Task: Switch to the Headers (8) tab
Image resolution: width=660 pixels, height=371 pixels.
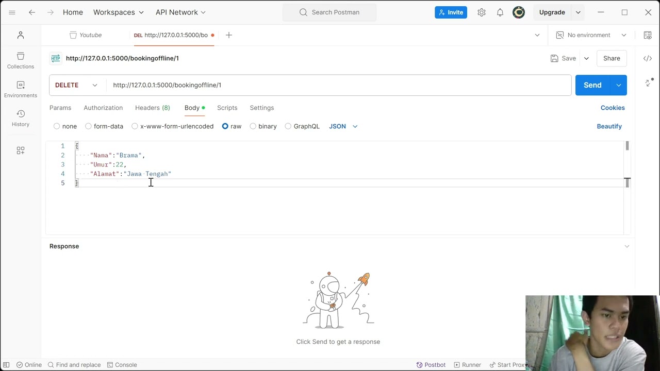Action: [153, 108]
